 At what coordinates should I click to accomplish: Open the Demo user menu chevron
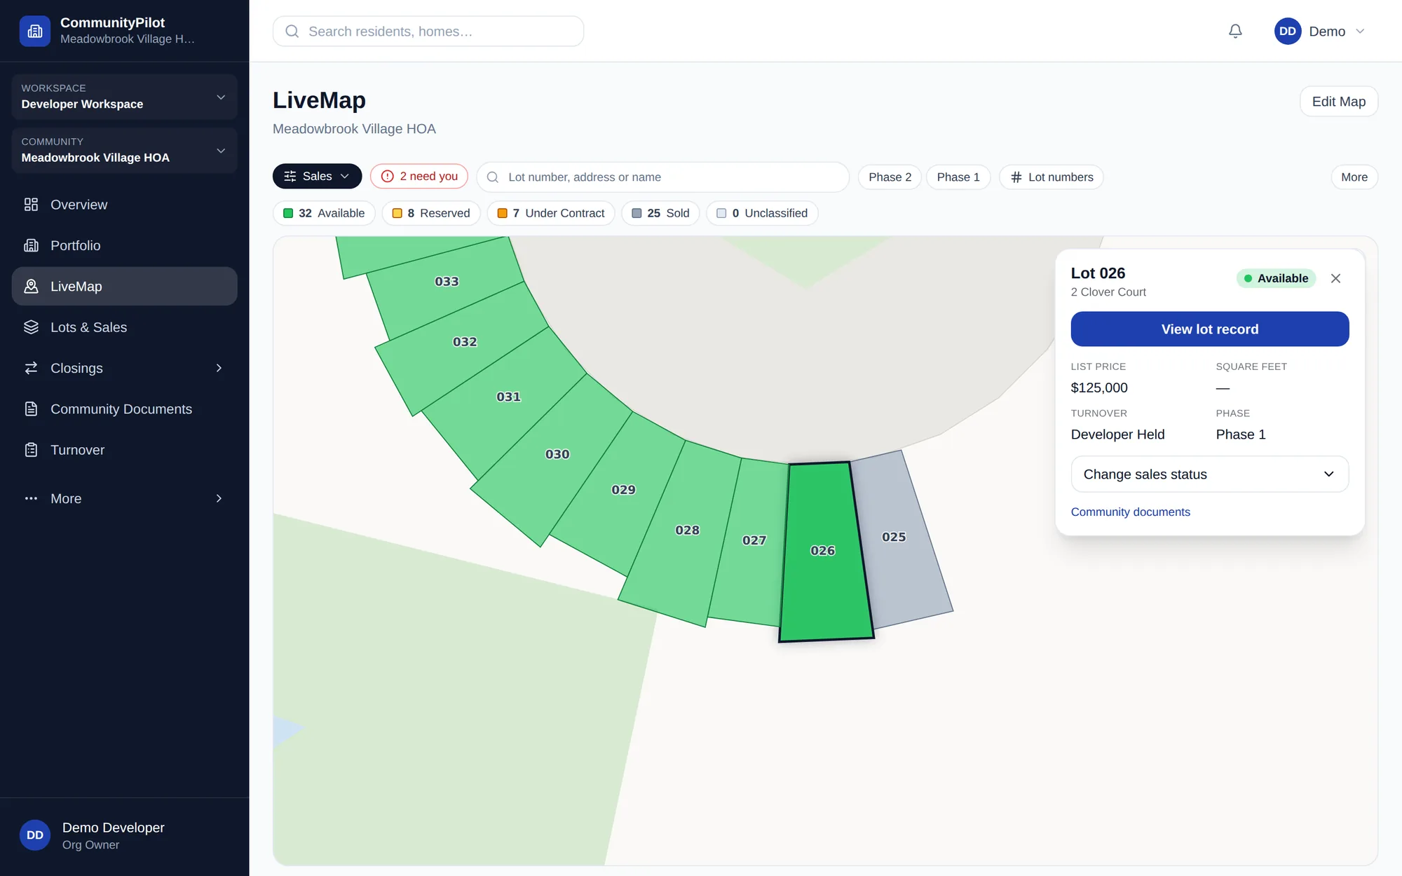tap(1360, 31)
